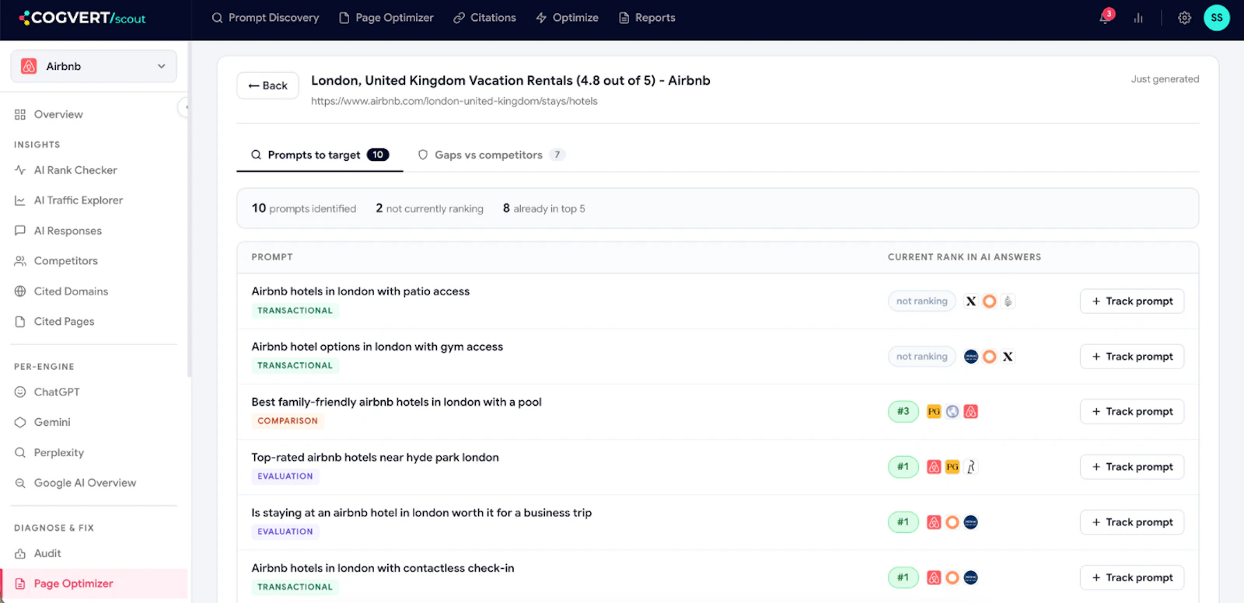Click X competitor icon in gym access row
Viewport: 1244px width, 603px height.
[1008, 357]
